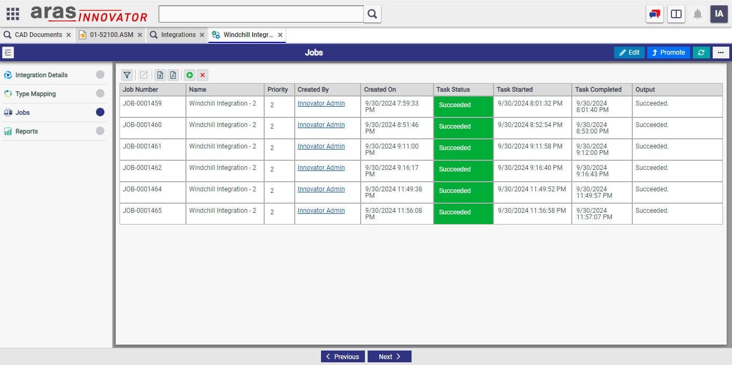Select job row JOB-0001460
Image resolution: width=732 pixels, height=365 pixels.
click(x=421, y=128)
